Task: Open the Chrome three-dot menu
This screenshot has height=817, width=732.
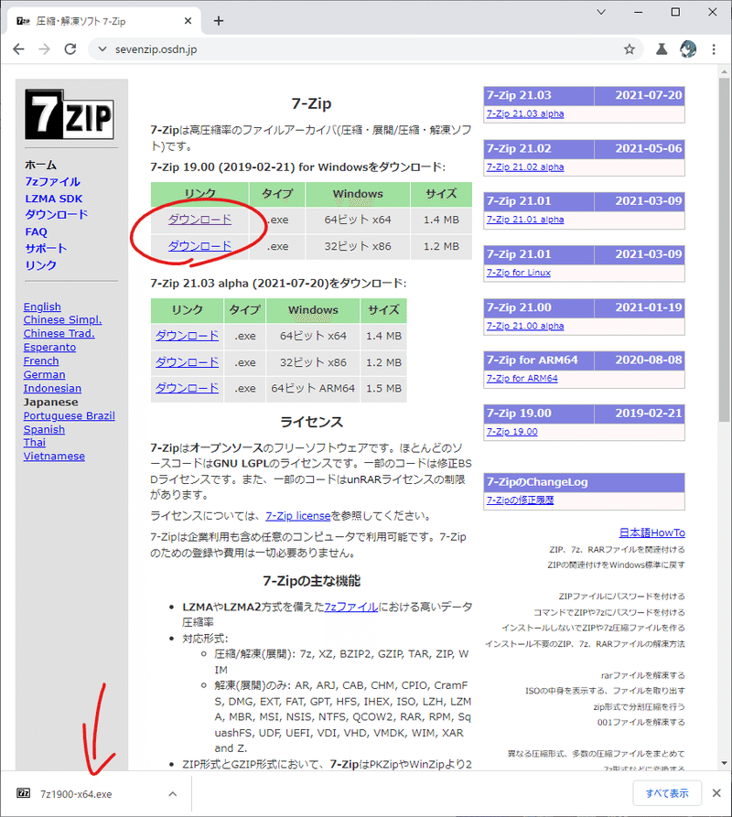Action: [714, 49]
